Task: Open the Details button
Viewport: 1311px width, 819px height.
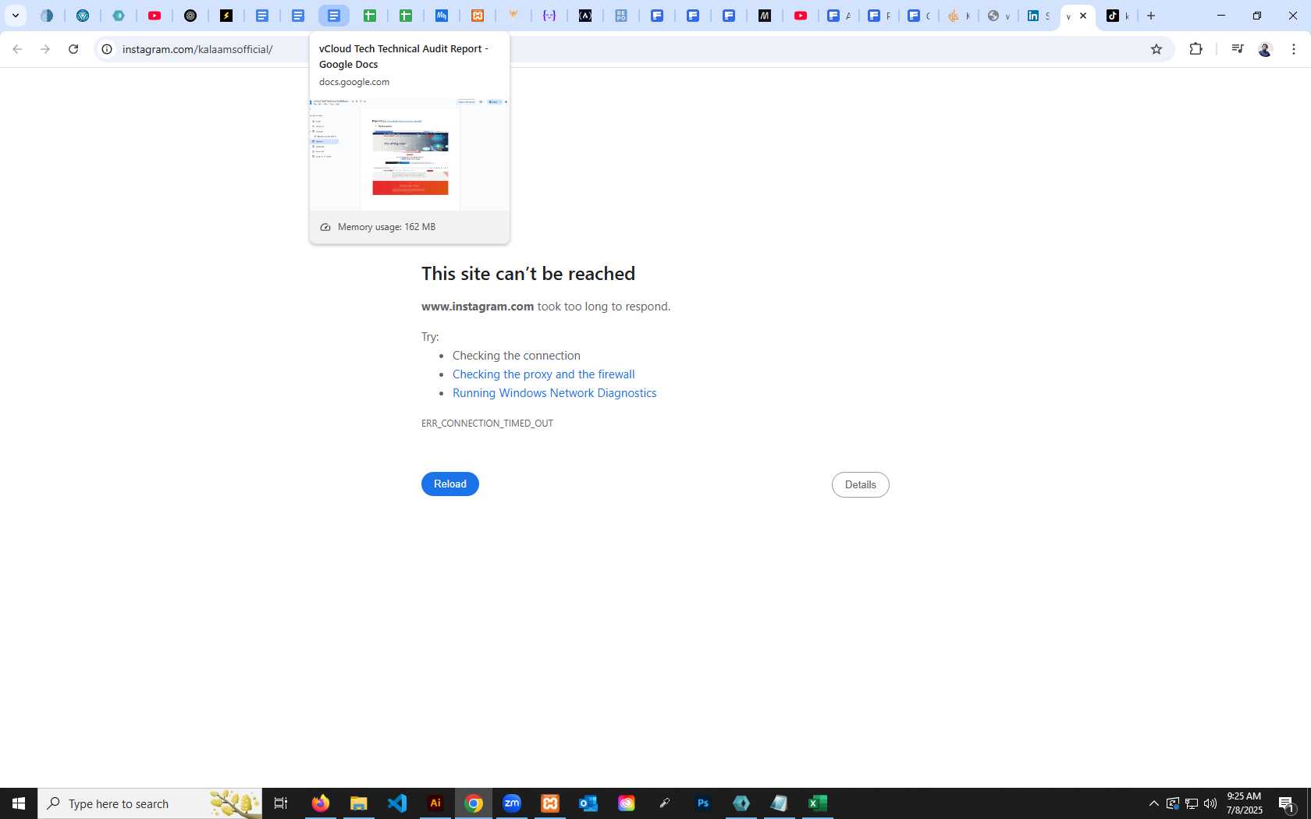Action: tap(860, 484)
